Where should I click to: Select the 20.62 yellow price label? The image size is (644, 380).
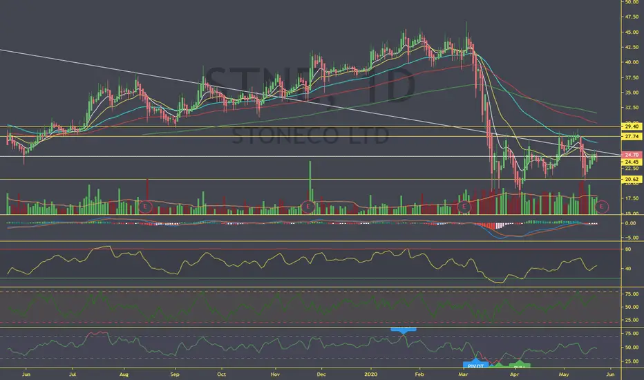[x=632, y=180]
